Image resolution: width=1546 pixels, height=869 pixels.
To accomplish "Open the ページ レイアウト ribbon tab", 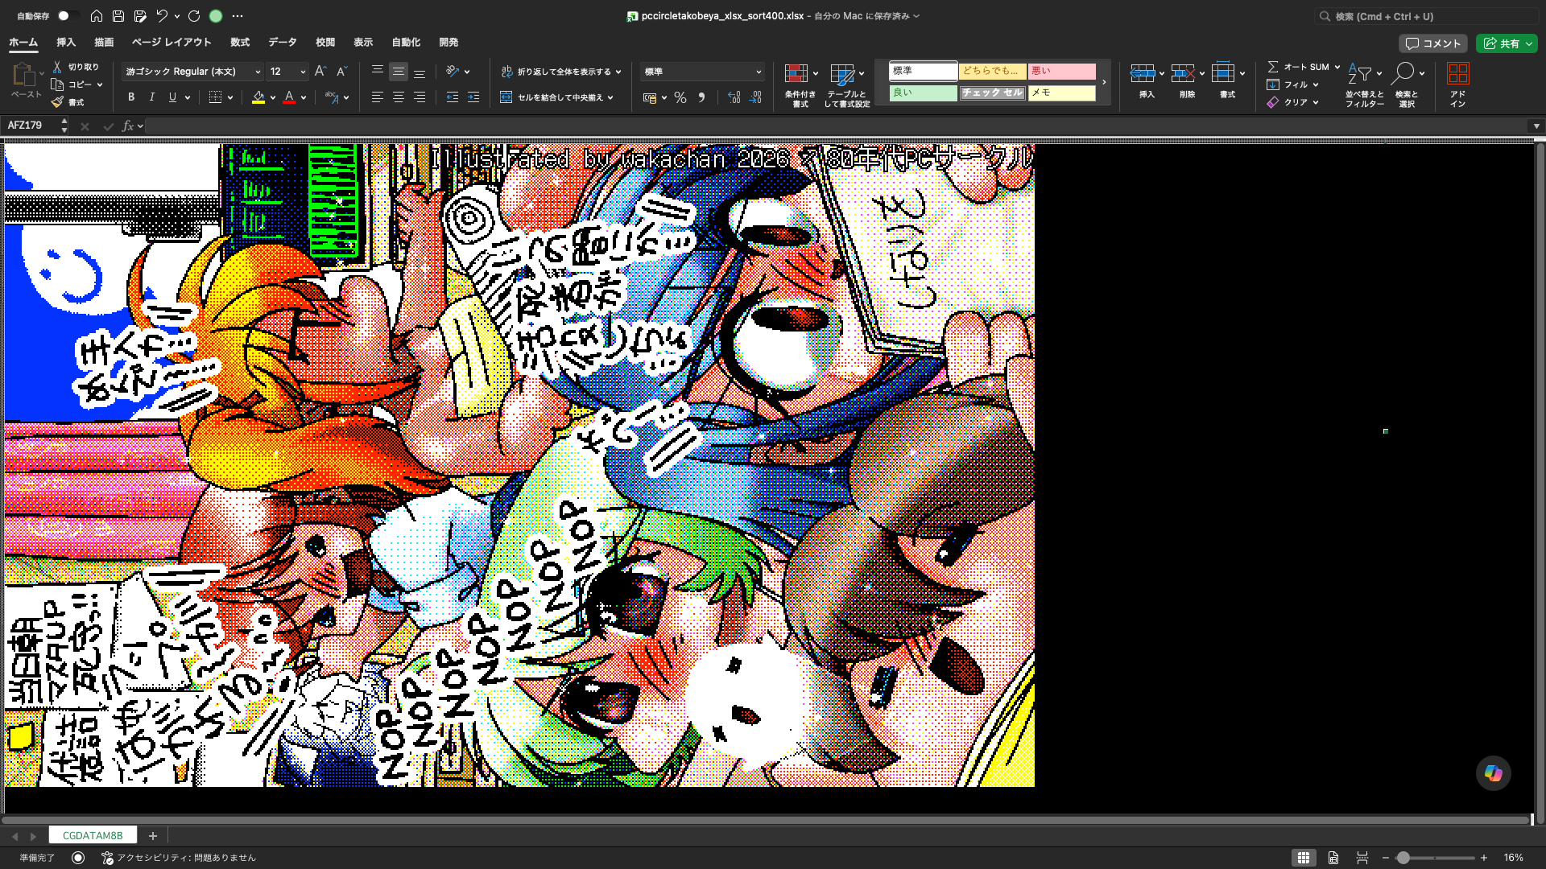I will click(x=172, y=43).
